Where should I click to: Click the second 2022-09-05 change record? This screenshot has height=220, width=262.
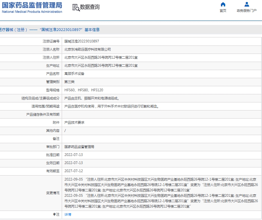[161, 201]
